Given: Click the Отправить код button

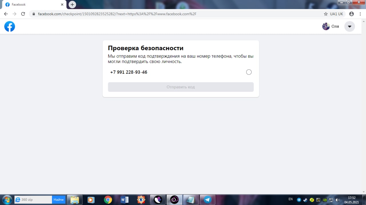Looking at the screenshot, I should coord(181,87).
